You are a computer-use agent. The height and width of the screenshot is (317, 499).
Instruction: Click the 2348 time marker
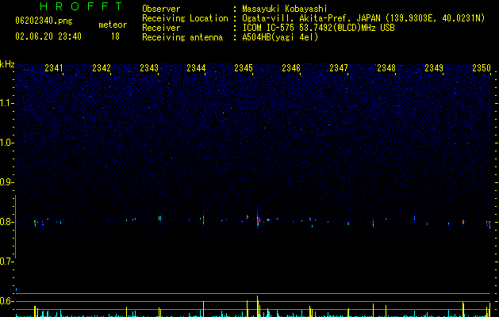(386, 68)
